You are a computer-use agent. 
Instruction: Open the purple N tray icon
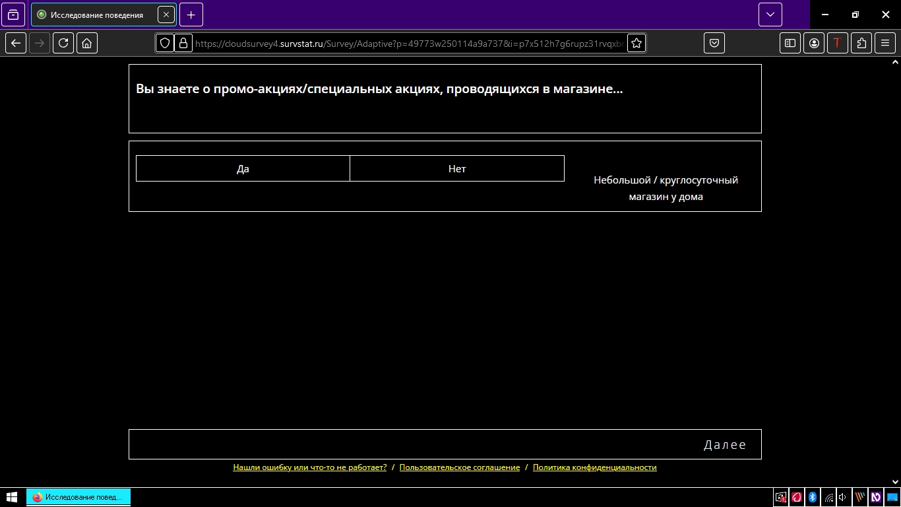coord(876,497)
